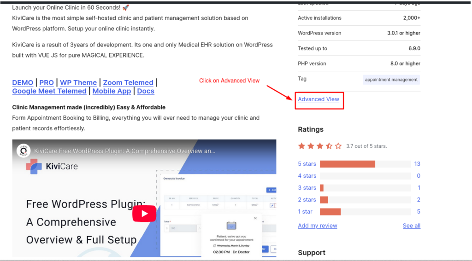Image resolution: width=472 pixels, height=261 pixels.
Task: Open the Docs link
Action: click(x=146, y=91)
